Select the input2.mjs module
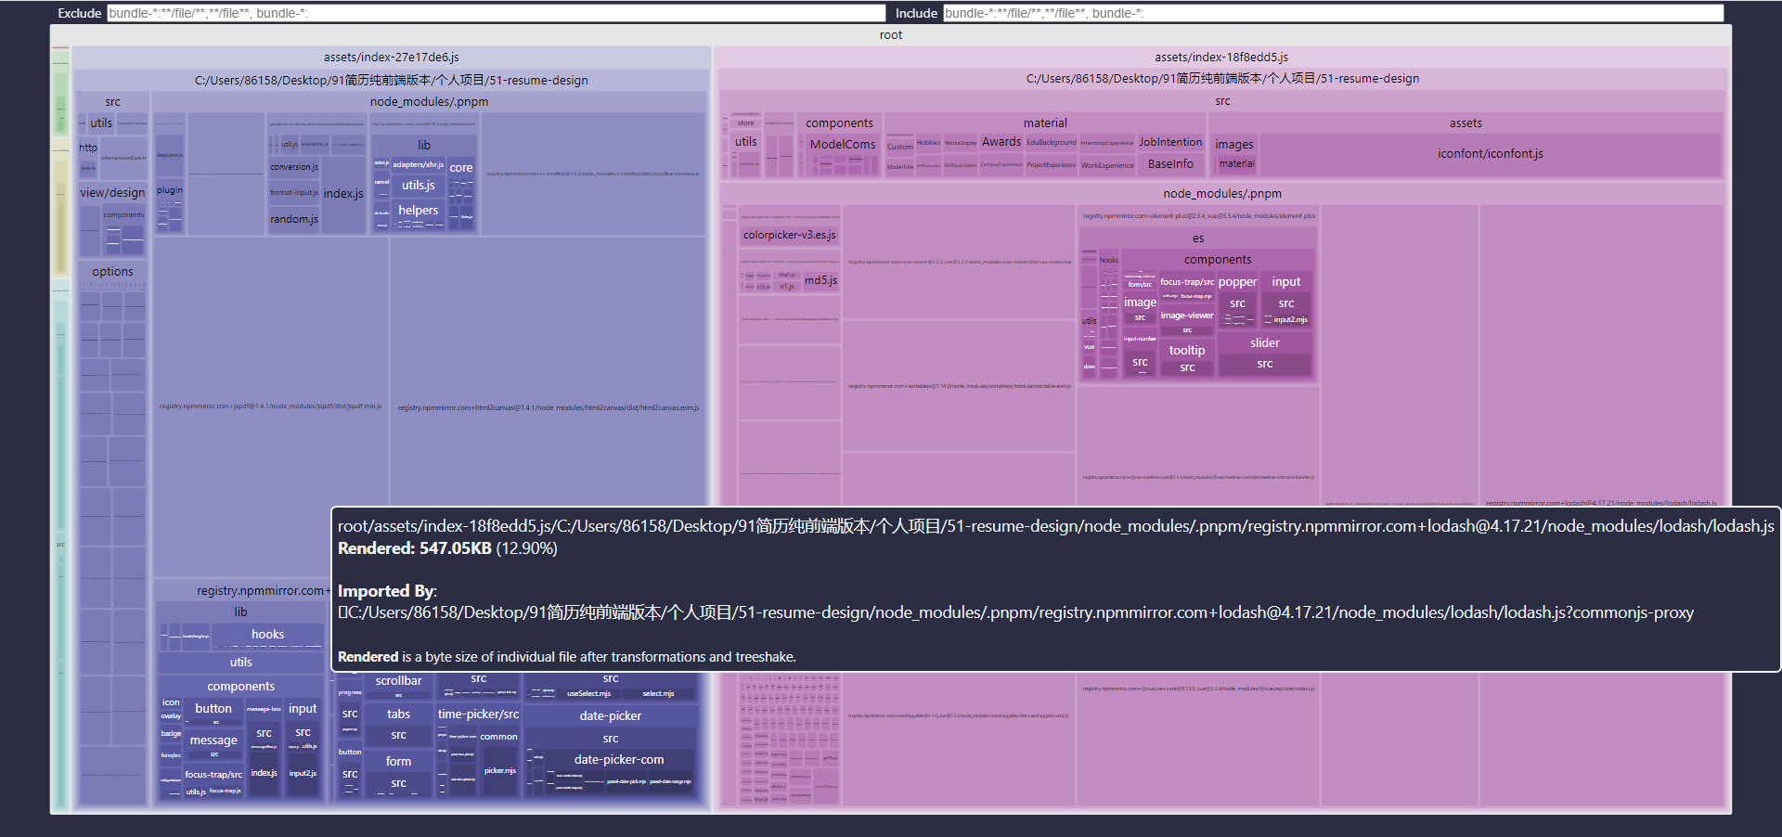This screenshot has width=1782, height=837. click(x=1290, y=319)
